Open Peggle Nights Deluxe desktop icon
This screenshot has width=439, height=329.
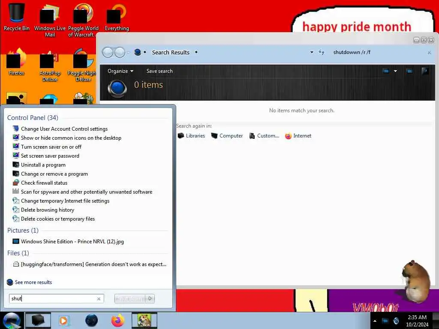coord(82,65)
